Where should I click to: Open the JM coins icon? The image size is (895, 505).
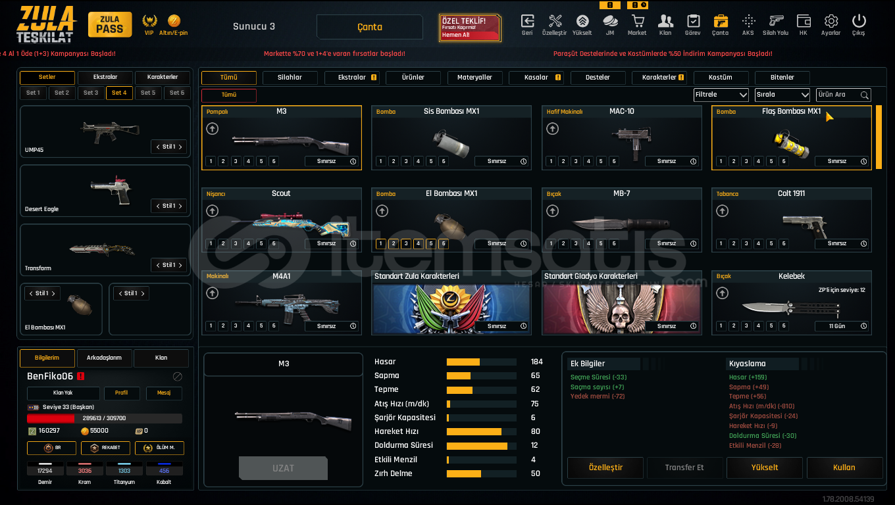tap(610, 21)
